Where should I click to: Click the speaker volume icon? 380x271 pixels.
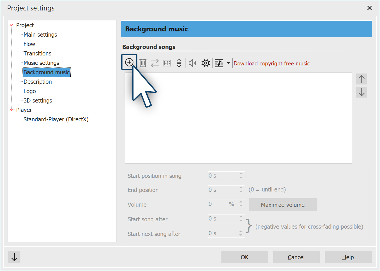coord(192,63)
